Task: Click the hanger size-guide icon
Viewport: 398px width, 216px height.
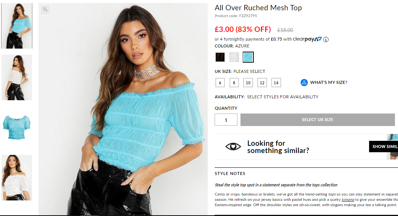Action: 304,82
